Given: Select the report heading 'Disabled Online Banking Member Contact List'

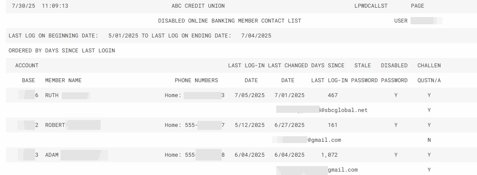Looking at the screenshot, I should (x=229, y=21).
